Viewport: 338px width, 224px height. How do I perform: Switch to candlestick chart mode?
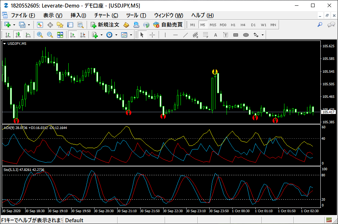18,35
